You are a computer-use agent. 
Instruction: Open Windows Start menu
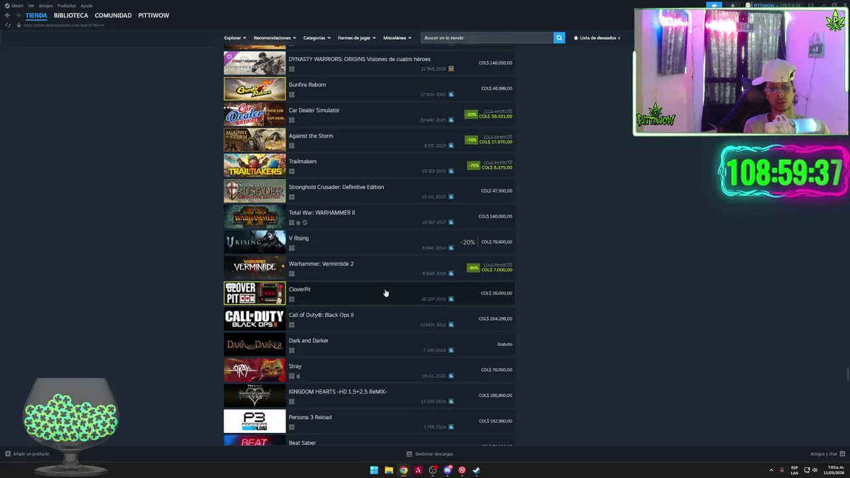coord(374,470)
